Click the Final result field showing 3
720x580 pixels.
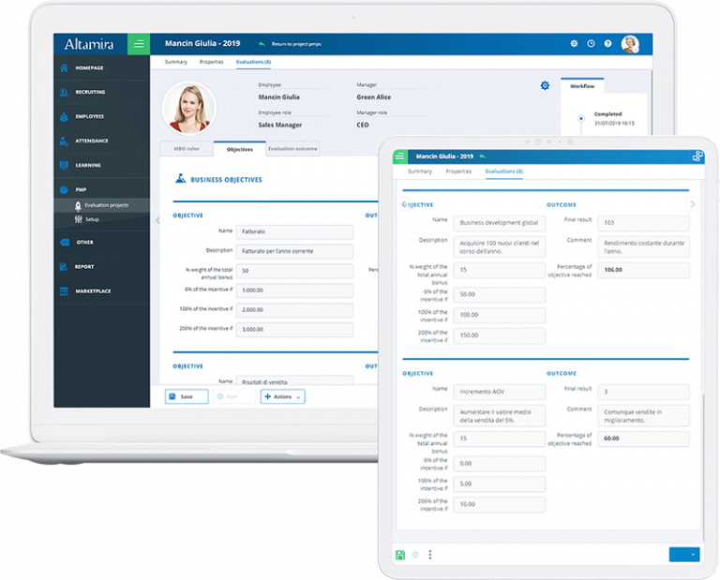click(643, 392)
